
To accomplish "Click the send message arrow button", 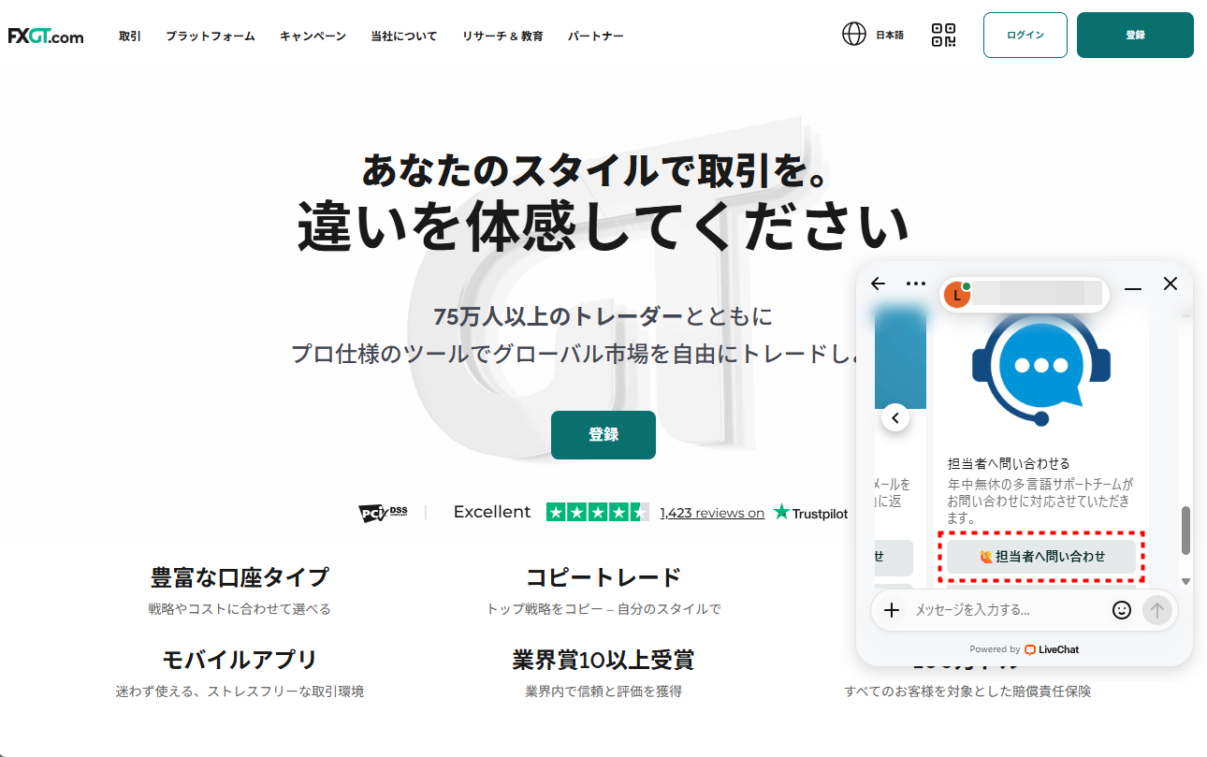I will point(1156,610).
